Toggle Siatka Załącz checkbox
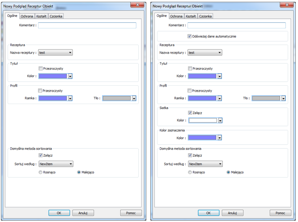Screen dimensions: 298x222 (x=190, y=113)
